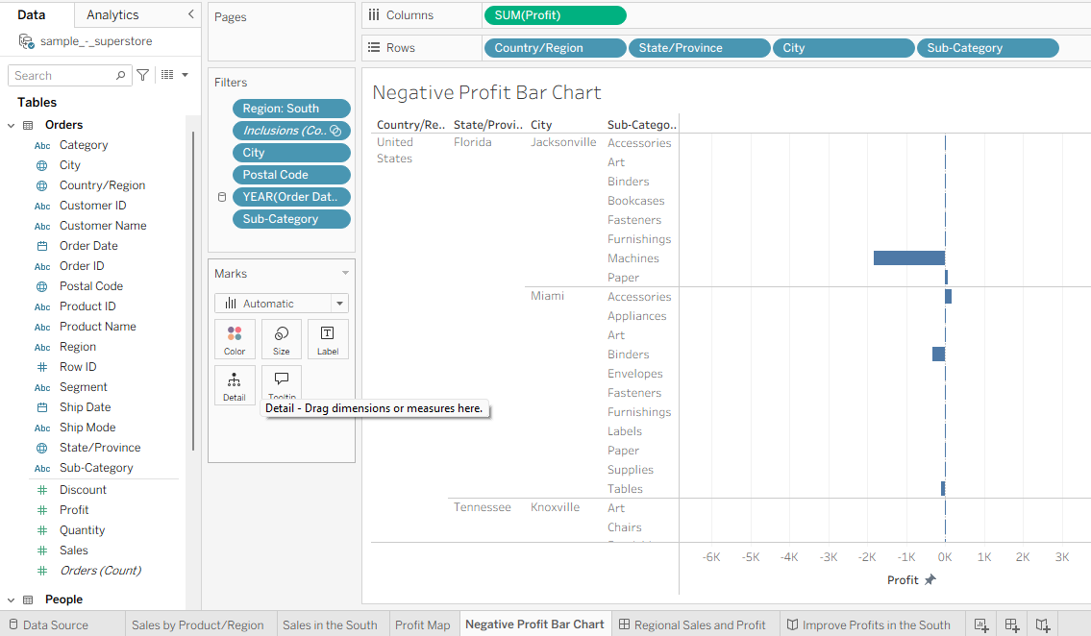Open the Label marks card
This screenshot has width=1091, height=636.
328,339
